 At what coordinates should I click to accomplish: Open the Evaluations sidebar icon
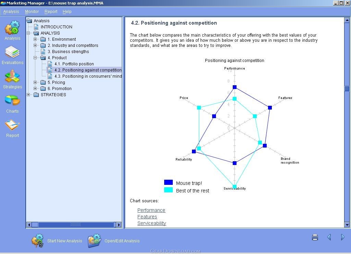point(12,52)
